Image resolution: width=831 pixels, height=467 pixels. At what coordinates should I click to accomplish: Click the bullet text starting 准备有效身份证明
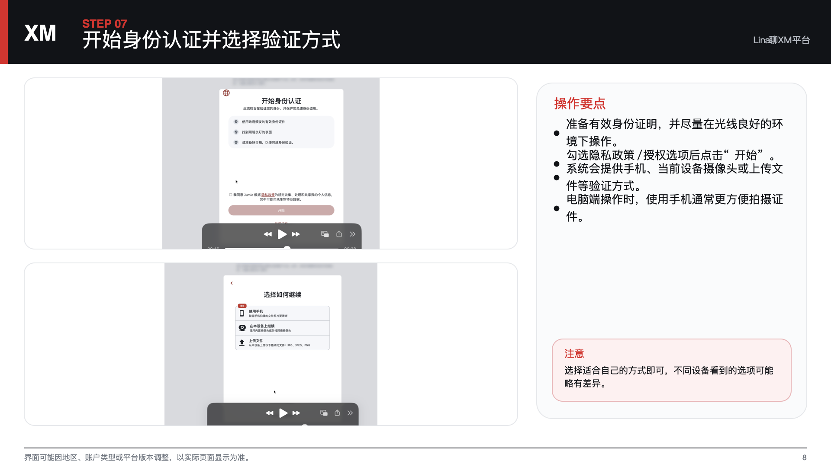[674, 133]
